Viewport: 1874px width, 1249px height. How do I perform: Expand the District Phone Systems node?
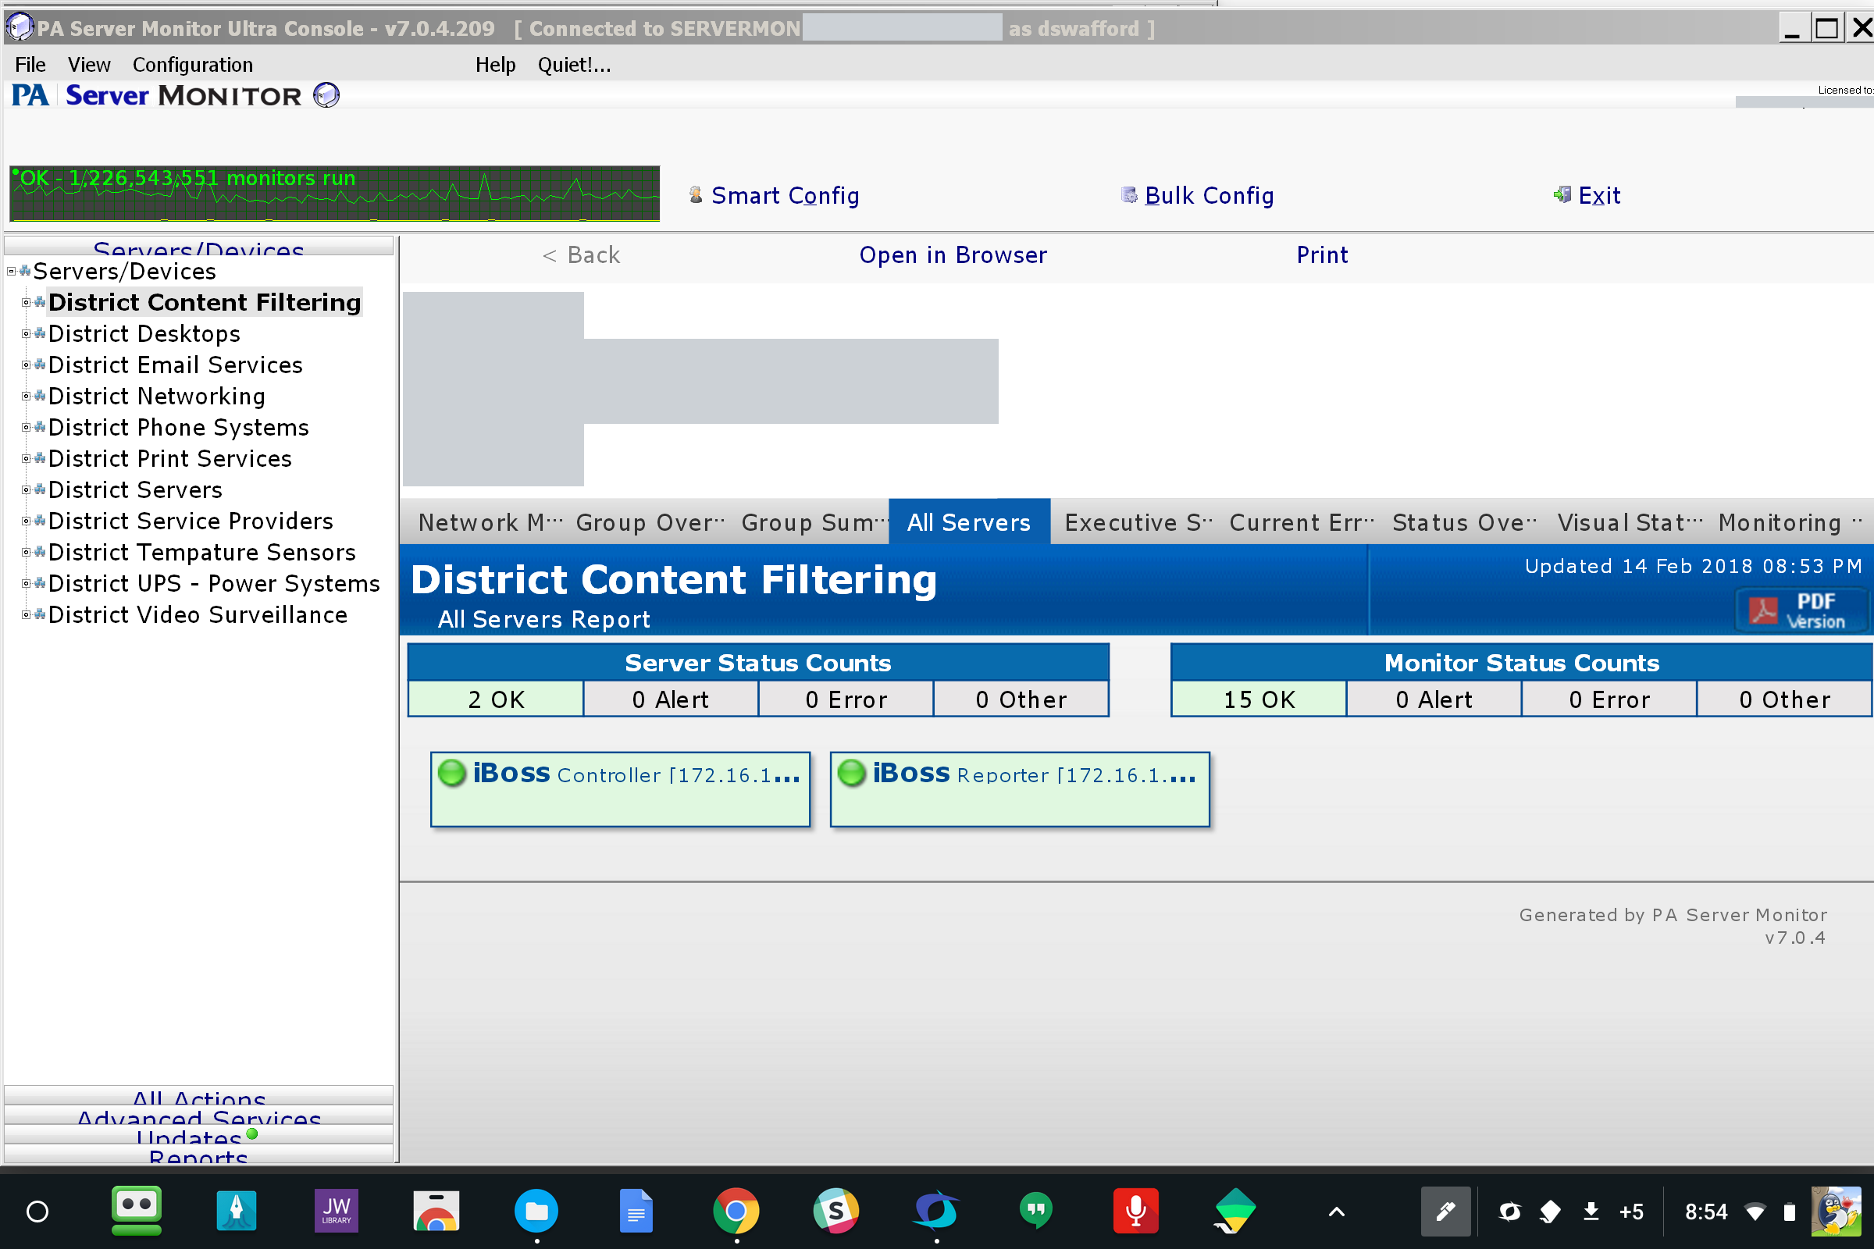point(26,428)
